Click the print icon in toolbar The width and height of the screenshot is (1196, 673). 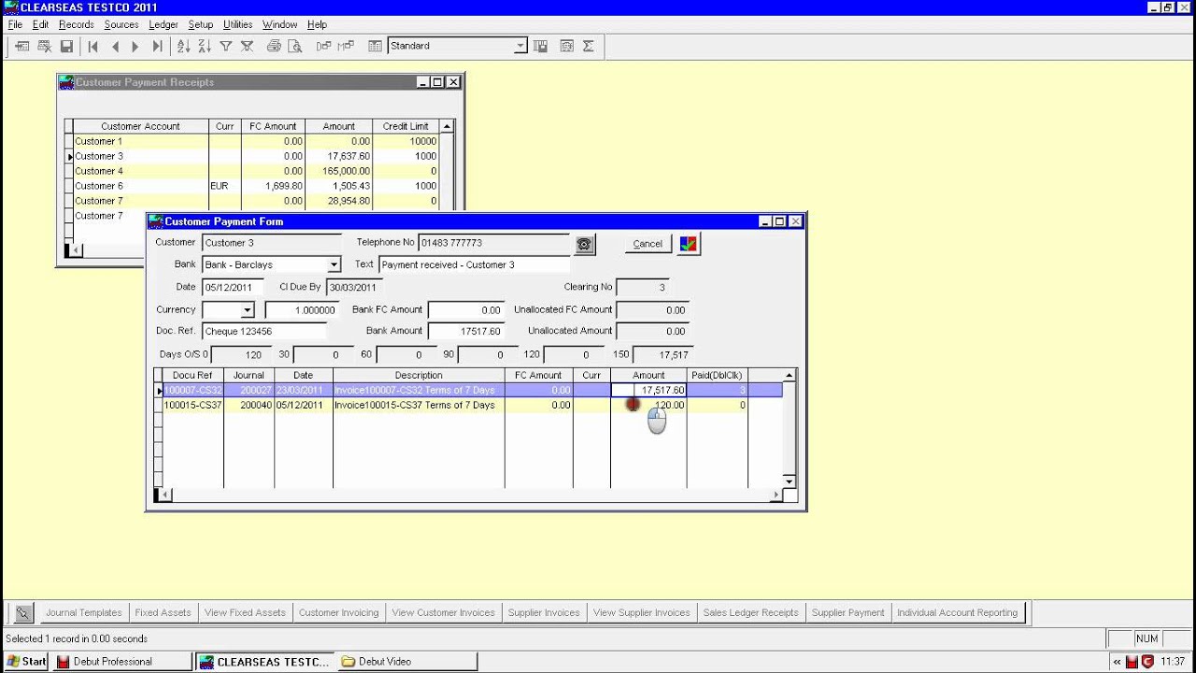274,46
